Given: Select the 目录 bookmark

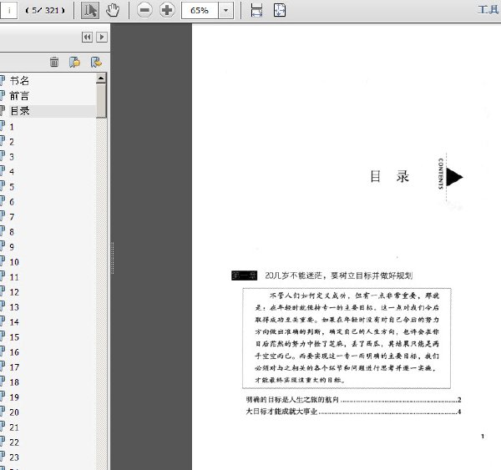Looking at the screenshot, I should pos(20,111).
